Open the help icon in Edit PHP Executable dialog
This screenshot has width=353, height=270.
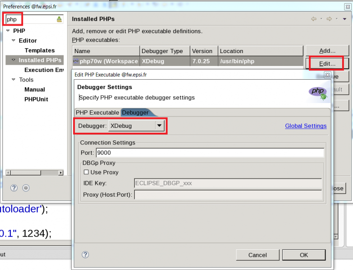[85, 255]
